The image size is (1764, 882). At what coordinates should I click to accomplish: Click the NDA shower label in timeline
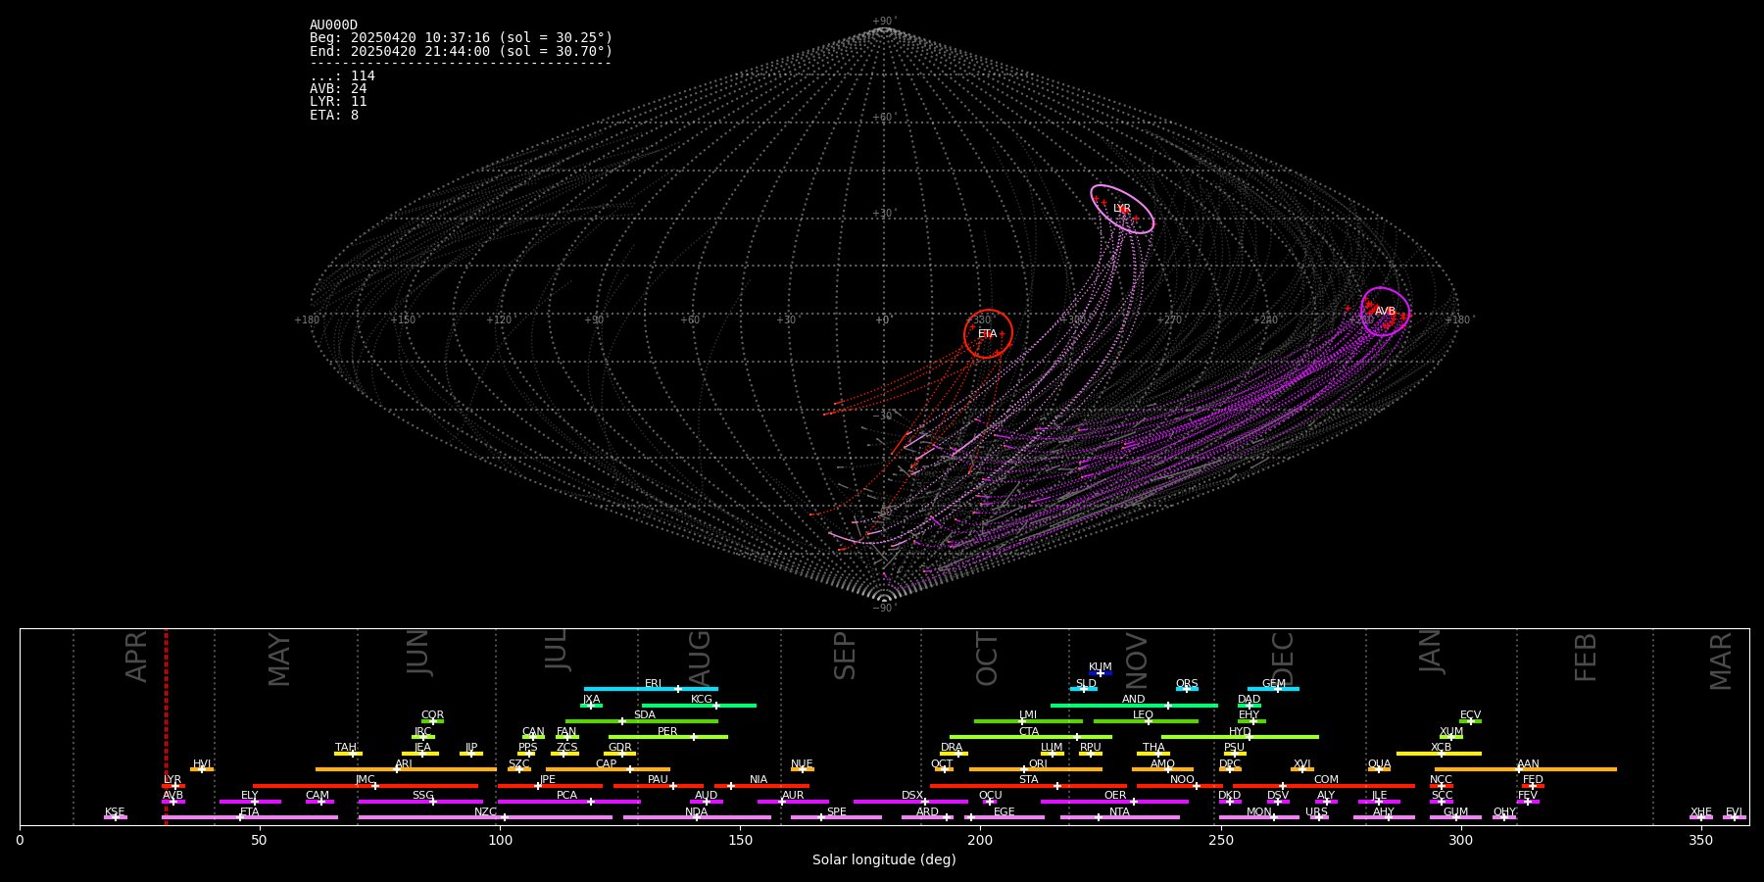click(696, 812)
